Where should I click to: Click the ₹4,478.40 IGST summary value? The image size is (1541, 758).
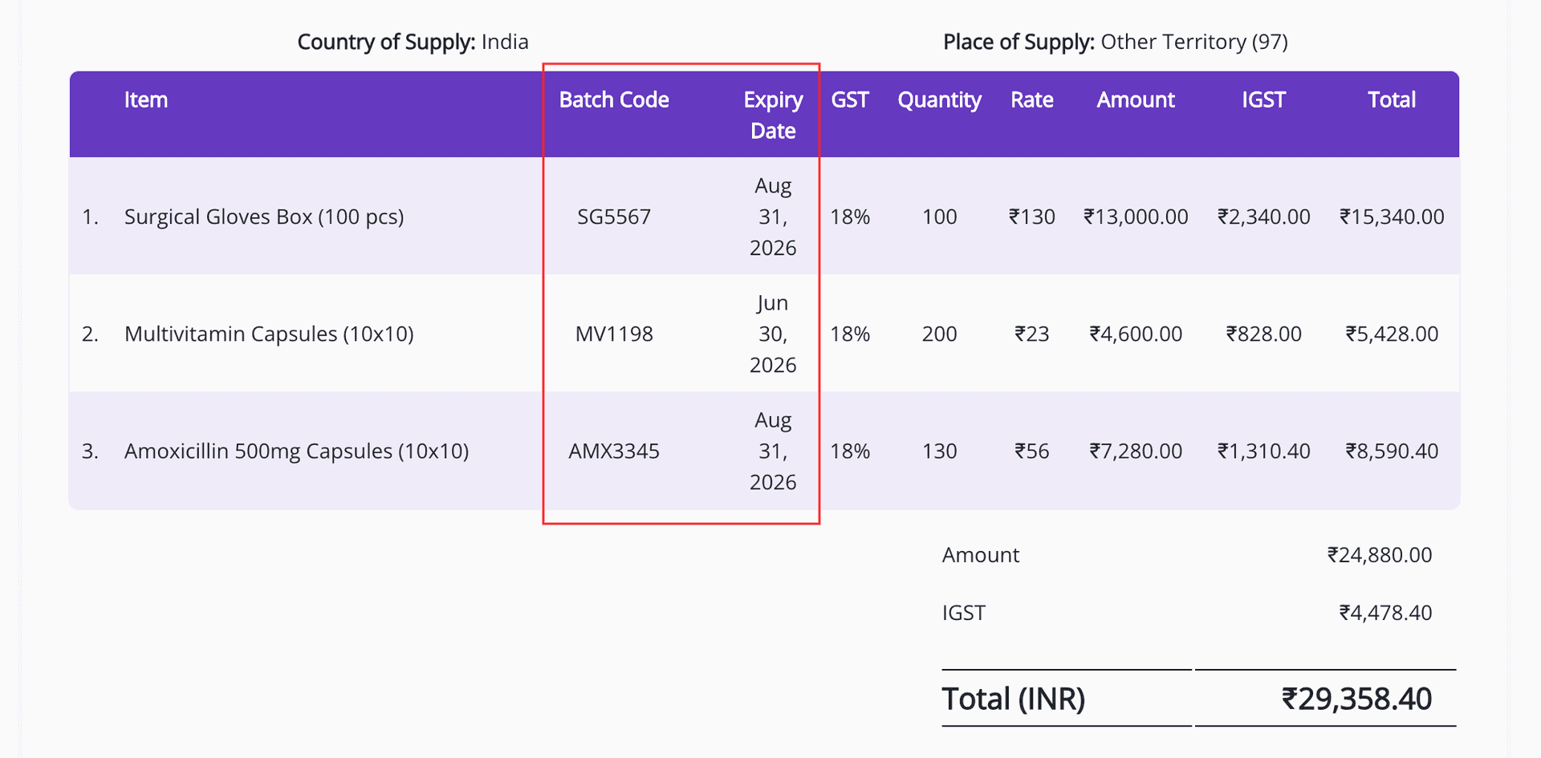(x=1384, y=613)
